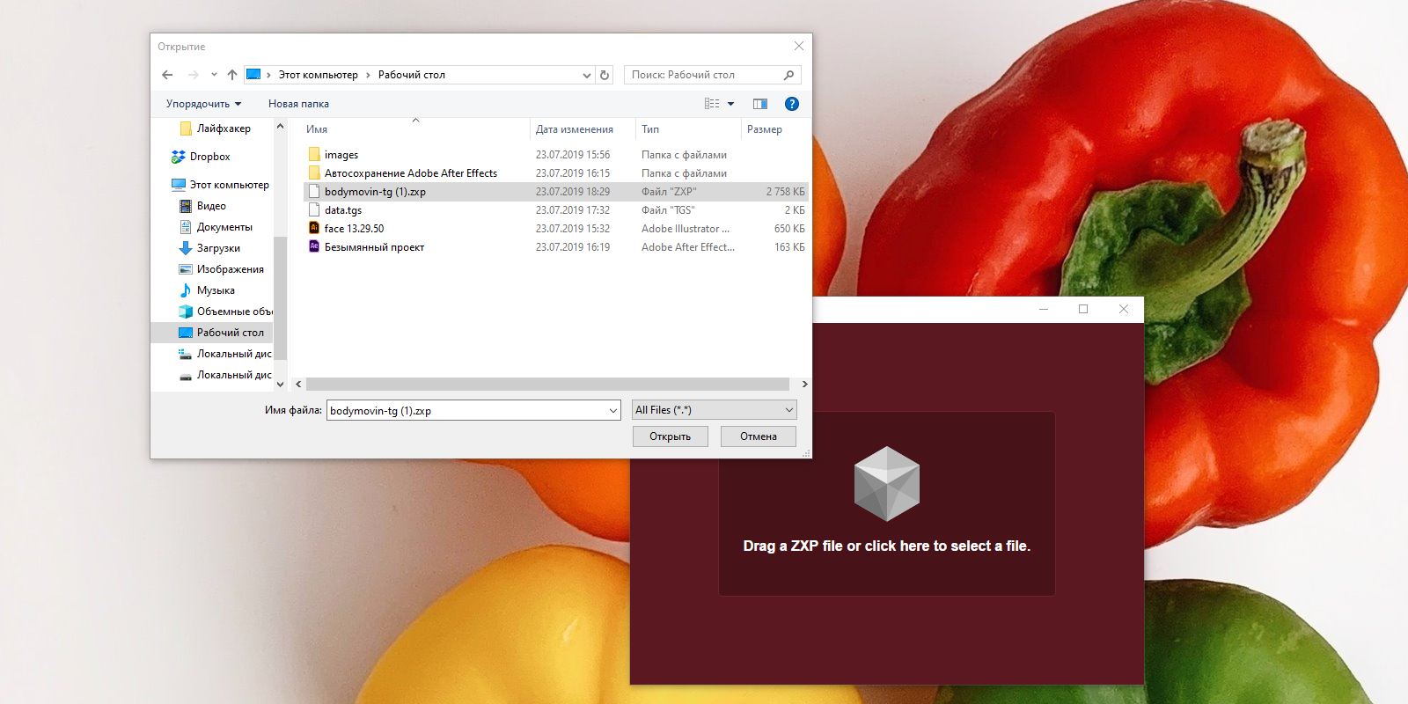Viewport: 1408px width, 704px height.
Task: Click Рабочий стол in the address bar
Action: [x=412, y=75]
